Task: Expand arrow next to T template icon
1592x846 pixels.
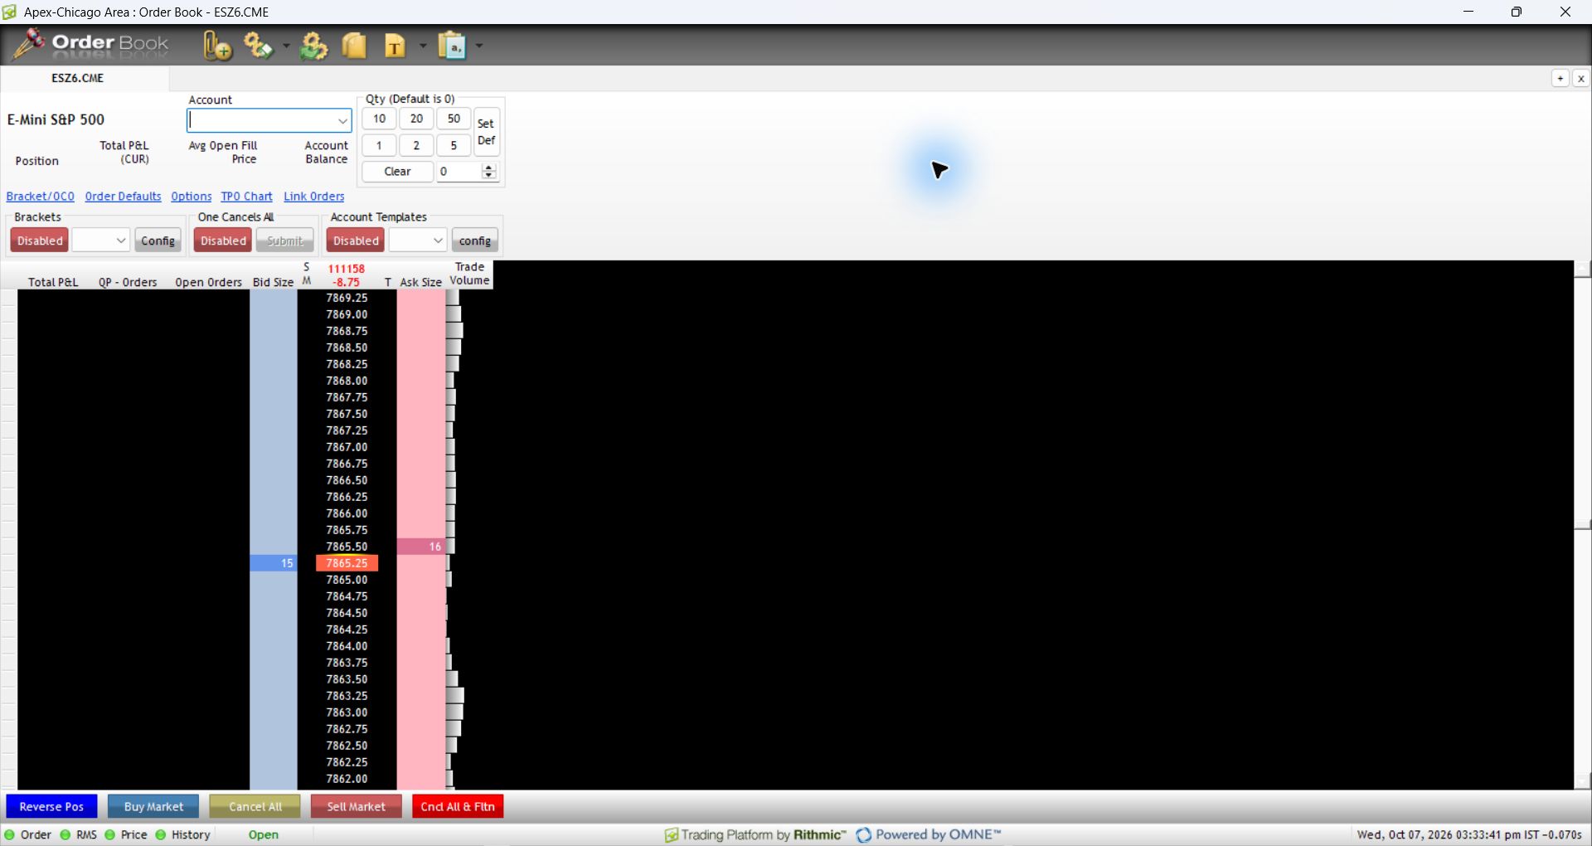Action: click(x=423, y=46)
